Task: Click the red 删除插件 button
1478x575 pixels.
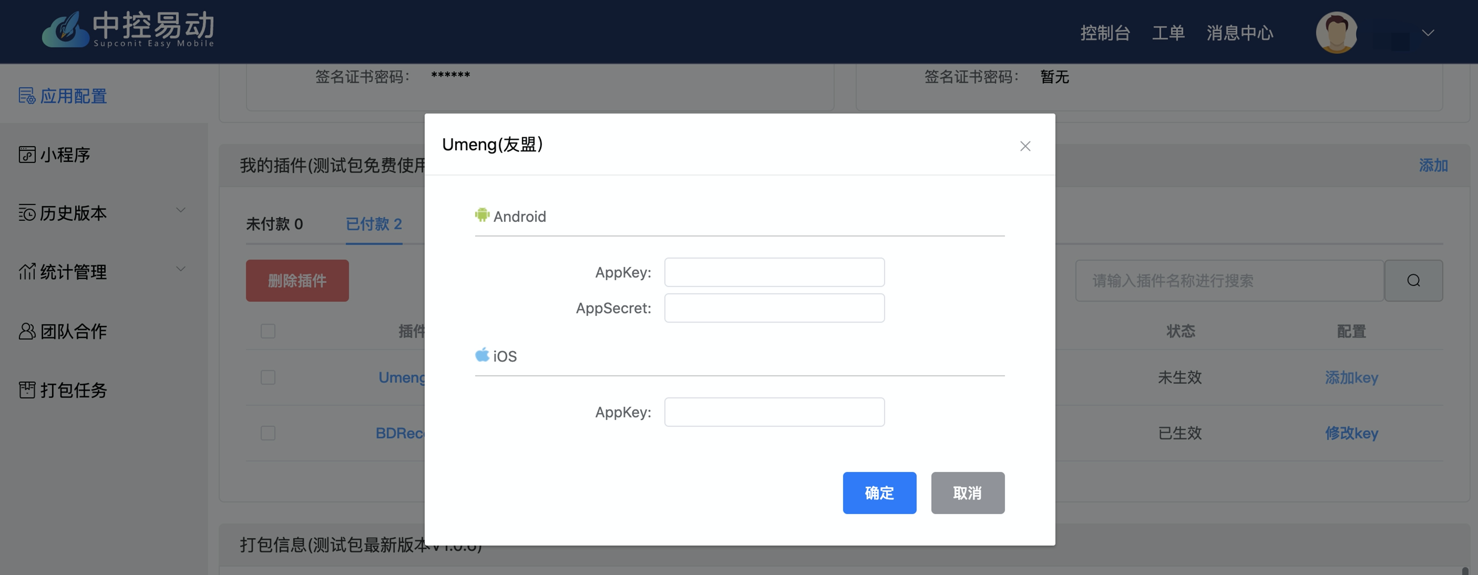Action: point(297,281)
